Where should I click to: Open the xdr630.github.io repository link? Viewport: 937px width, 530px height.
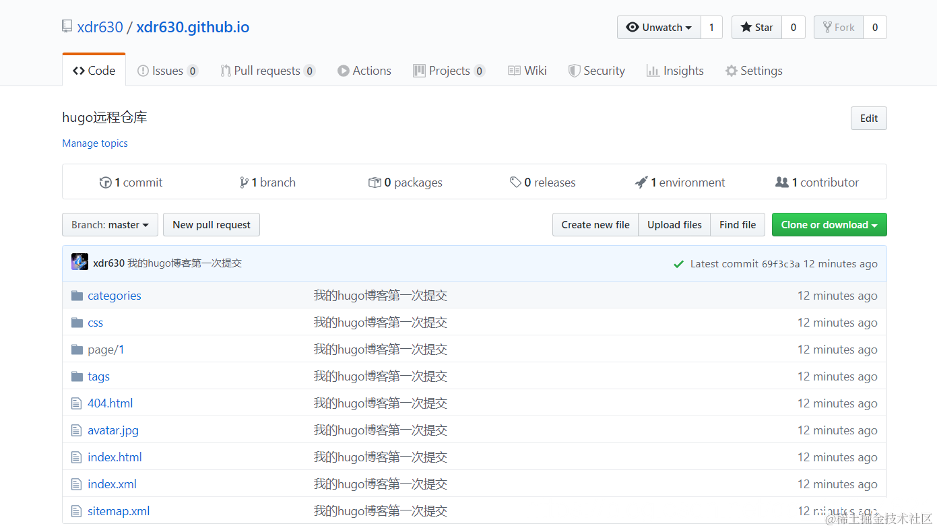click(193, 28)
